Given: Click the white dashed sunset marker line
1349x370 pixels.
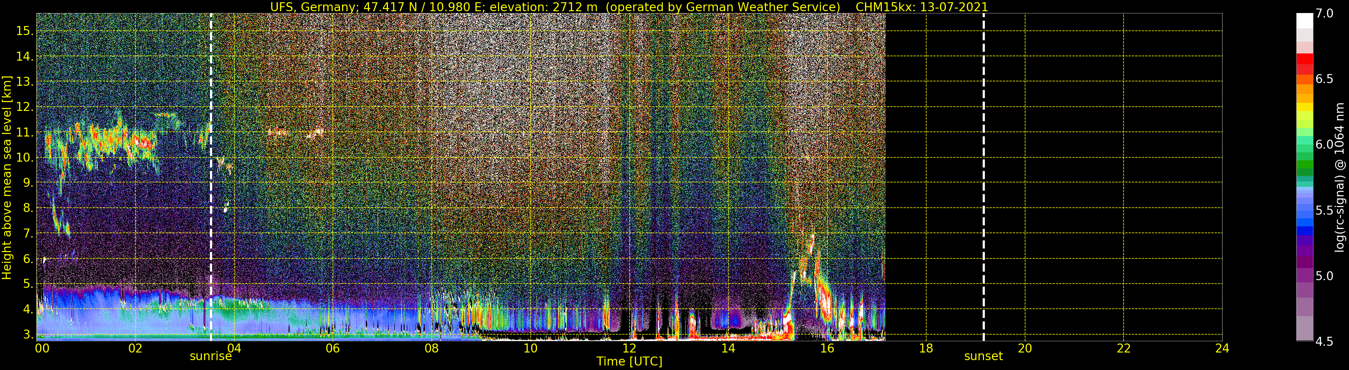Looking at the screenshot, I should tap(984, 177).
